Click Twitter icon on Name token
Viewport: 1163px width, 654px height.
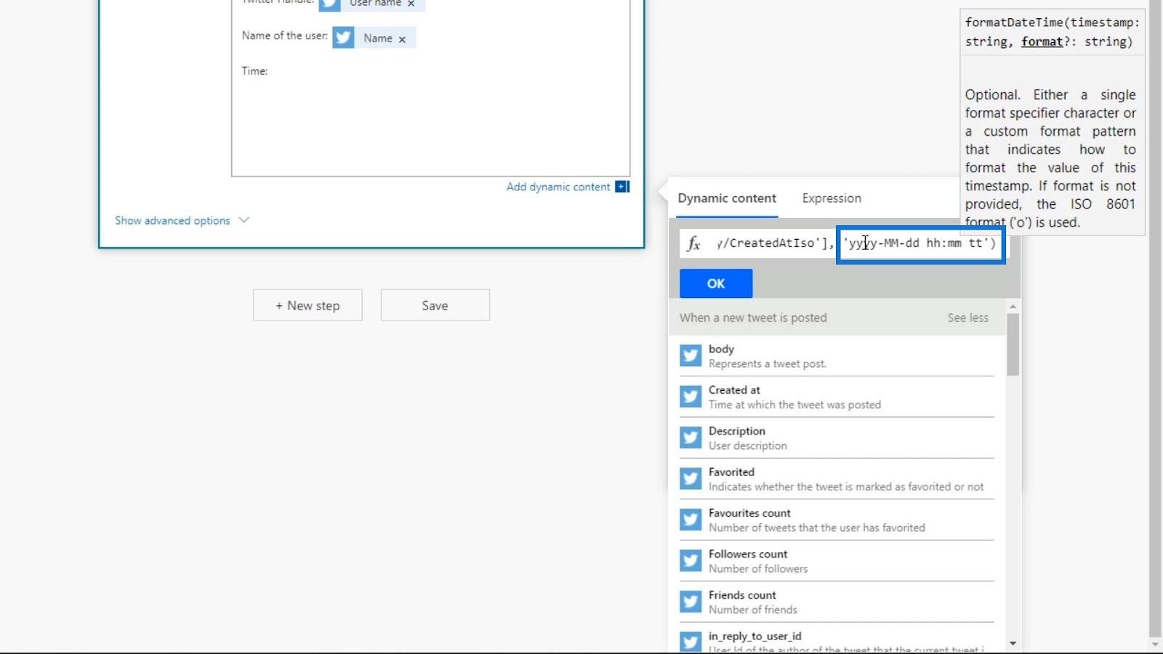[344, 38]
